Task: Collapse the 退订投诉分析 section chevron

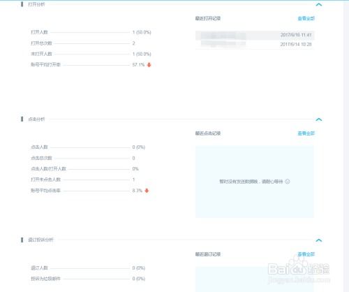Action: (319, 240)
